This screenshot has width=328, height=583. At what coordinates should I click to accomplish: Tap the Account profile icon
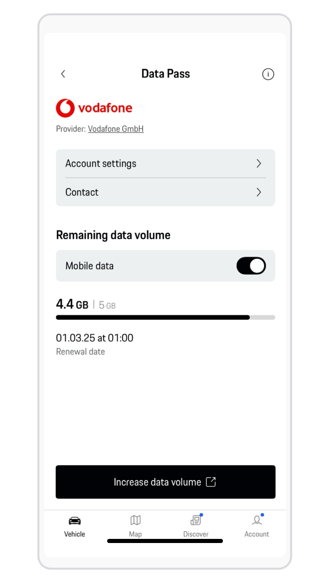pos(257,521)
